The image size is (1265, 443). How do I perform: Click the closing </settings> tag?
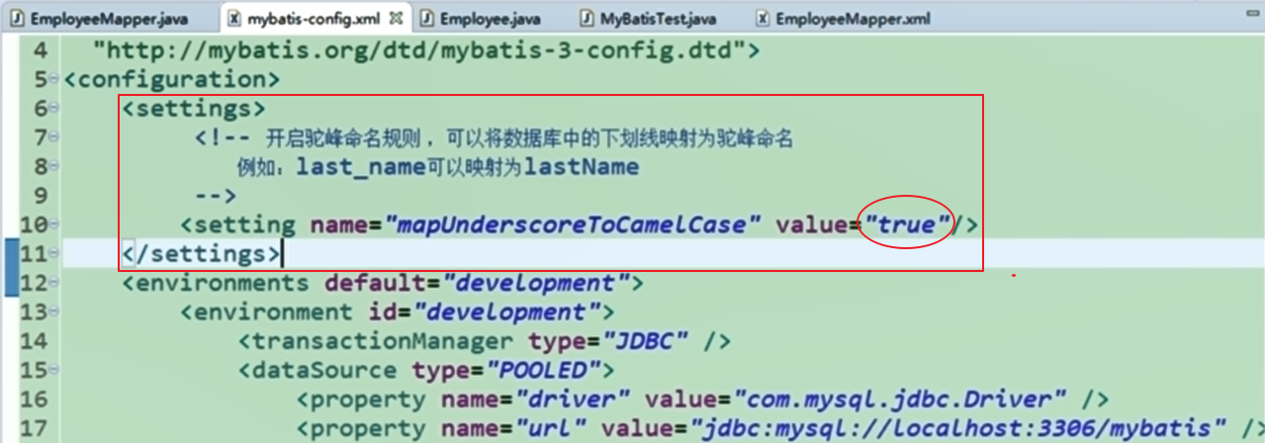[x=201, y=254]
